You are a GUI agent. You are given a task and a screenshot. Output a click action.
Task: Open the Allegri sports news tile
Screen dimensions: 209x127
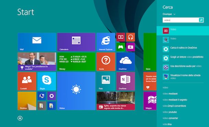coord(37,62)
